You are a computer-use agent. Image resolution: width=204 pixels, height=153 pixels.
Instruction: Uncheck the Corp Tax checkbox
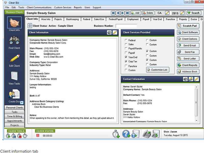[126, 61]
